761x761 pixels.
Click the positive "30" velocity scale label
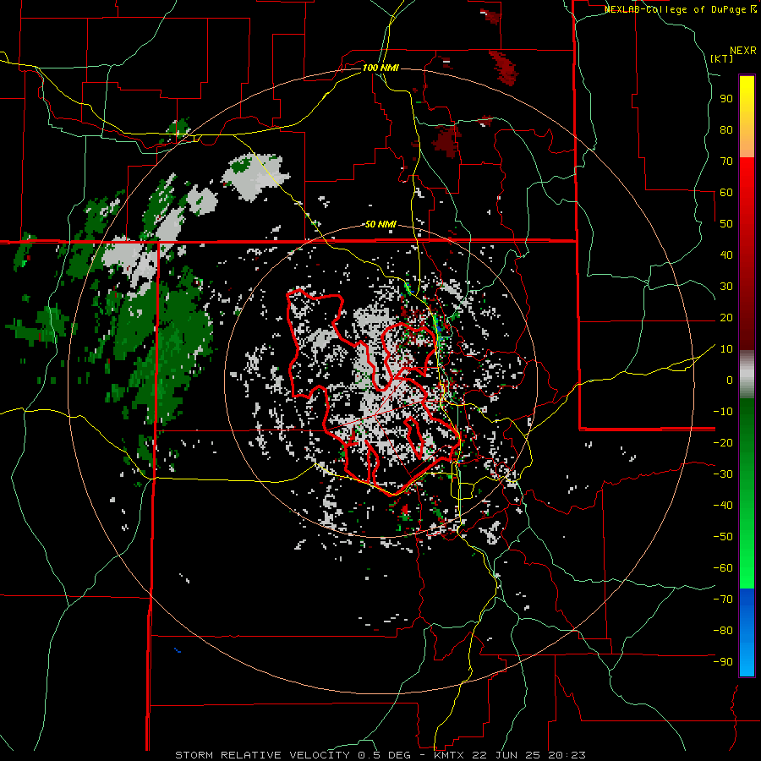tap(726, 287)
